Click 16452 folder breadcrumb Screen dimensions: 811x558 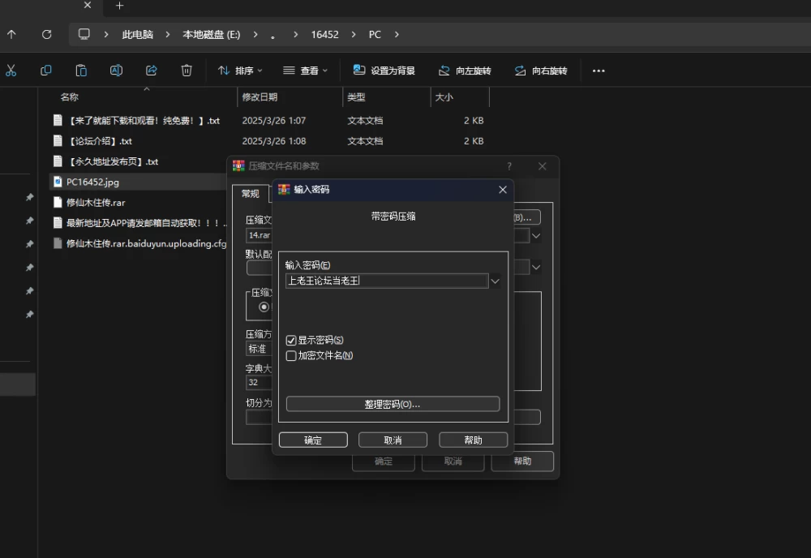click(x=325, y=35)
